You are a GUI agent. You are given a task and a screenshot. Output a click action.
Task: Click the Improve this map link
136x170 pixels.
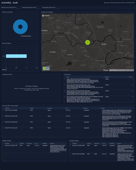[129, 70]
